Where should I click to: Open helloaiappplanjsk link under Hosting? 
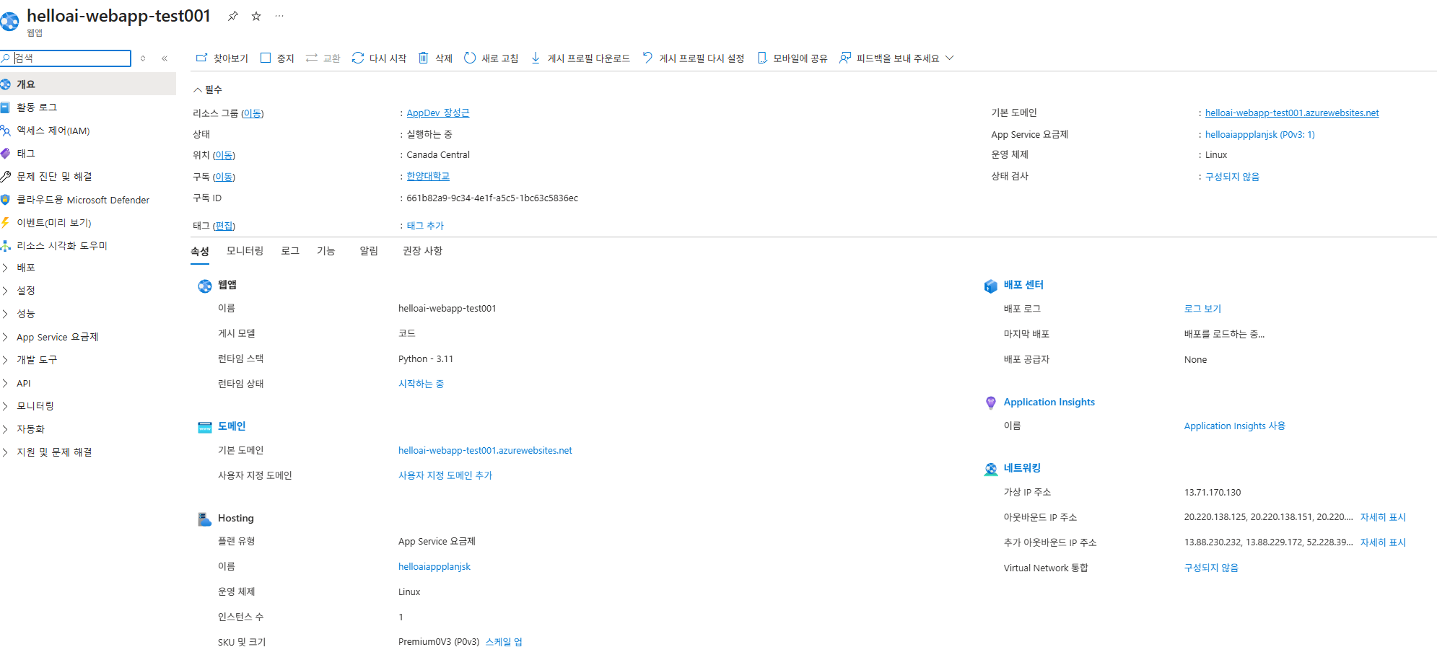[x=434, y=567]
